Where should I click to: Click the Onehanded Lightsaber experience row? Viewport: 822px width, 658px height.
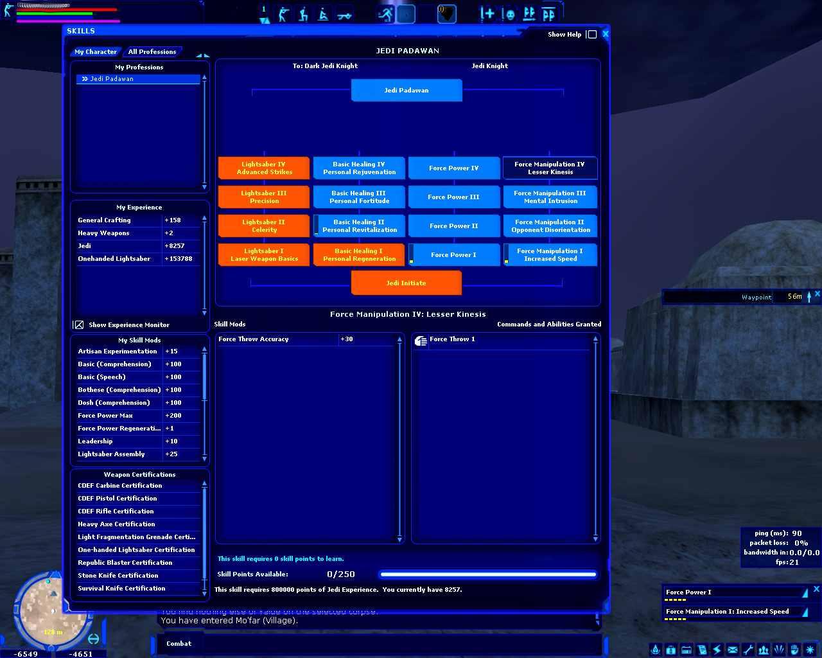tap(139, 259)
